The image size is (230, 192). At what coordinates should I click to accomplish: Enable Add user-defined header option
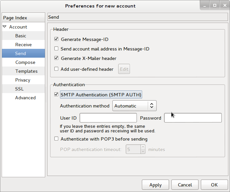[x=56, y=69]
